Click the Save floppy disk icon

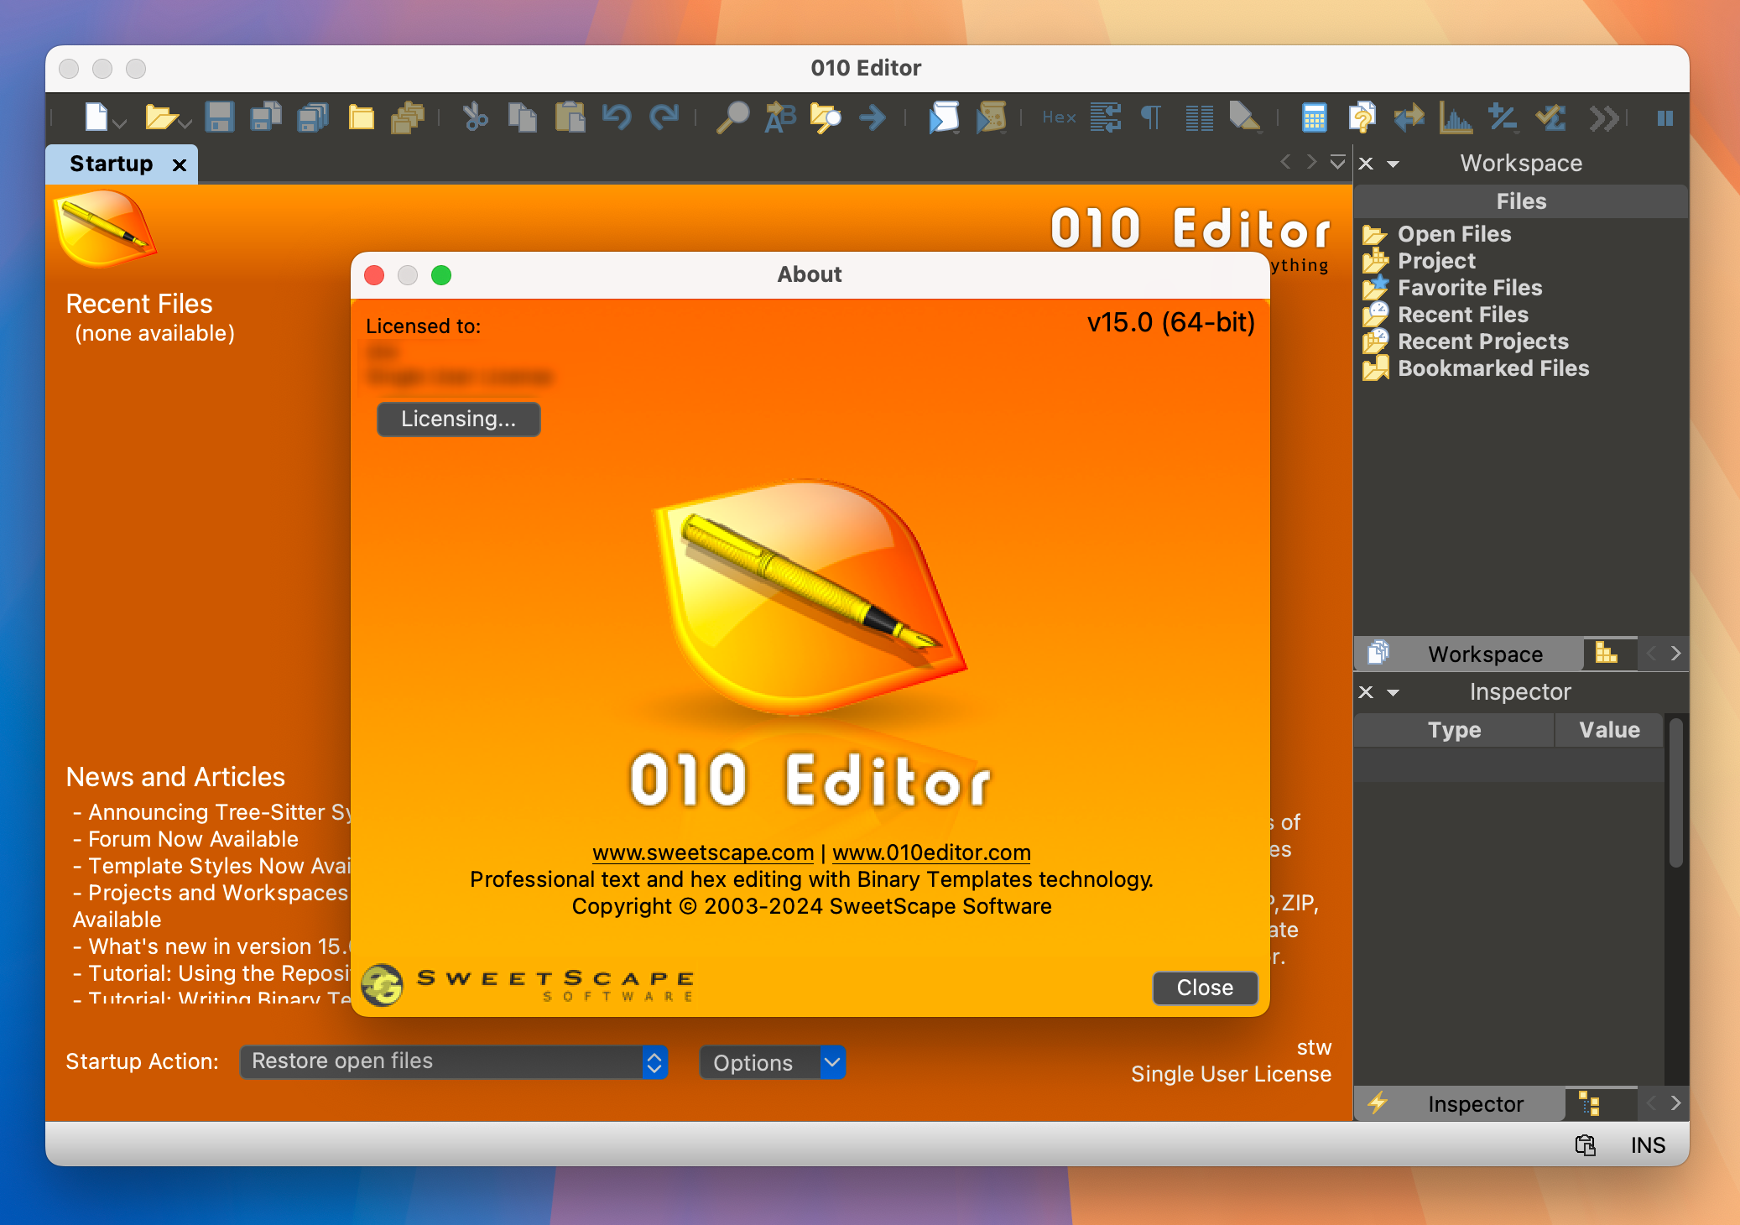[219, 117]
